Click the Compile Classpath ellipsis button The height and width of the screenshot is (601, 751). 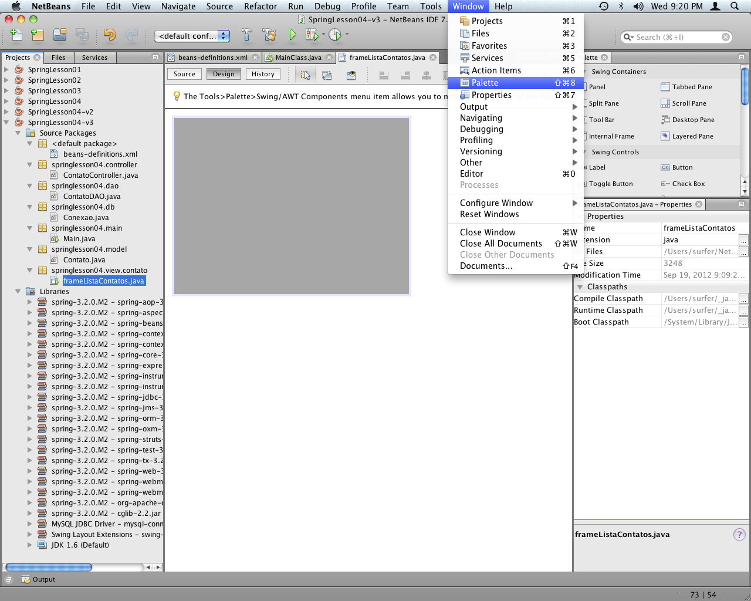pyautogui.click(x=743, y=299)
